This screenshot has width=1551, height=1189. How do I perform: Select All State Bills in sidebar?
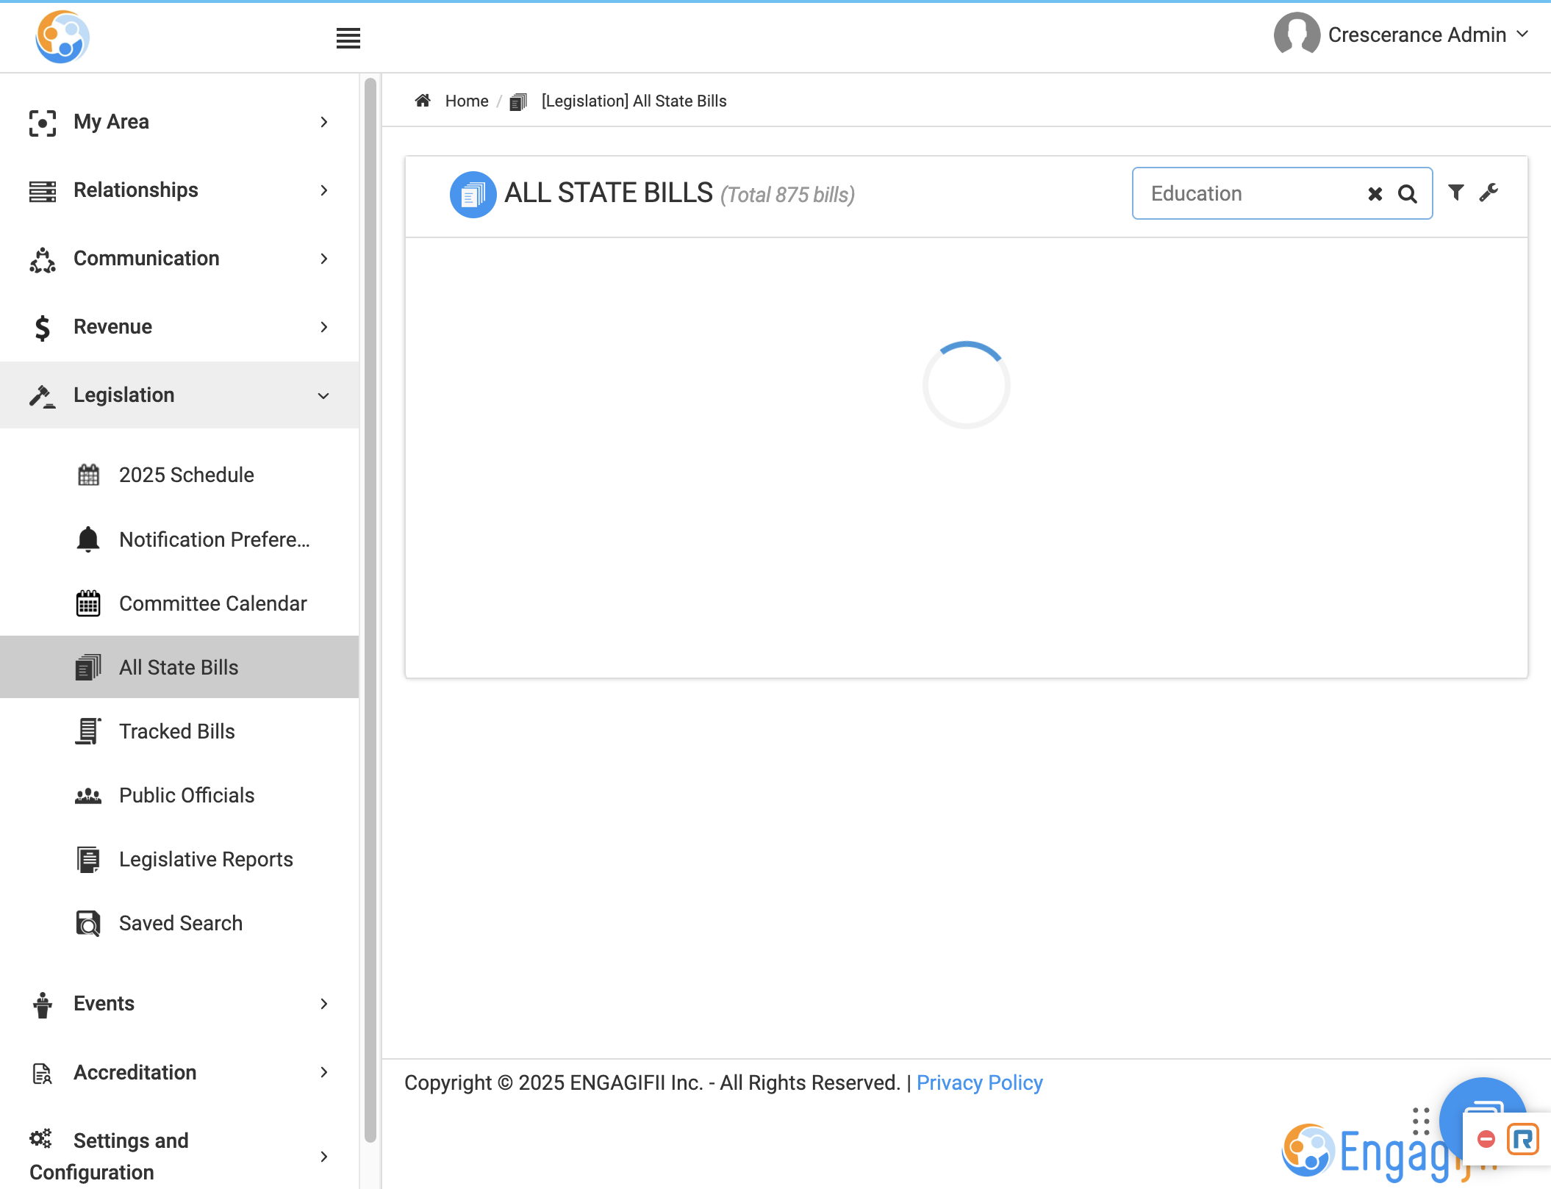point(179,667)
